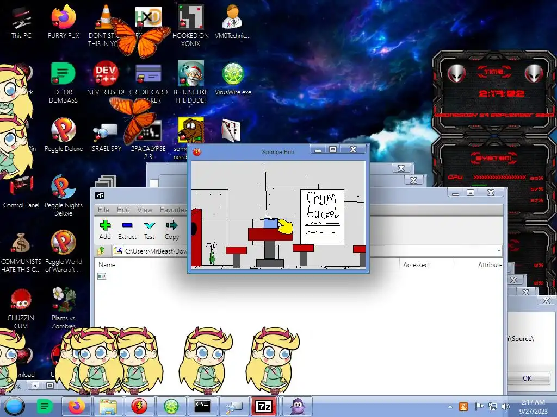Image resolution: width=557 pixels, height=417 pixels.
Task: Open the This PC desktop icon
Action: (21, 23)
